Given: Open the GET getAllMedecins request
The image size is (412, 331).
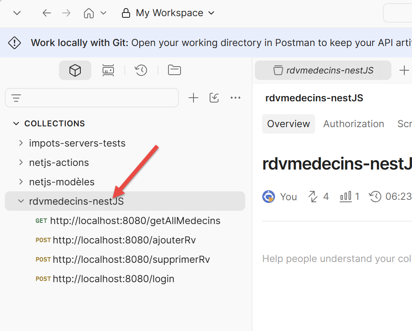Looking at the screenshot, I should 128,221.
